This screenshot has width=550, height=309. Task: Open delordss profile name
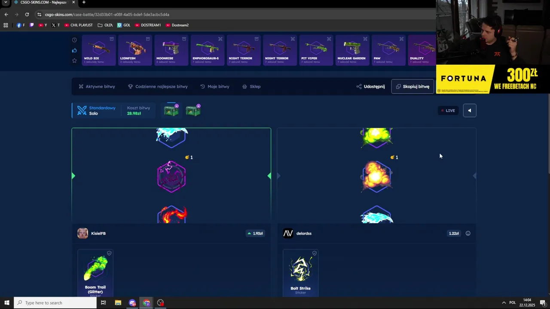(304, 233)
